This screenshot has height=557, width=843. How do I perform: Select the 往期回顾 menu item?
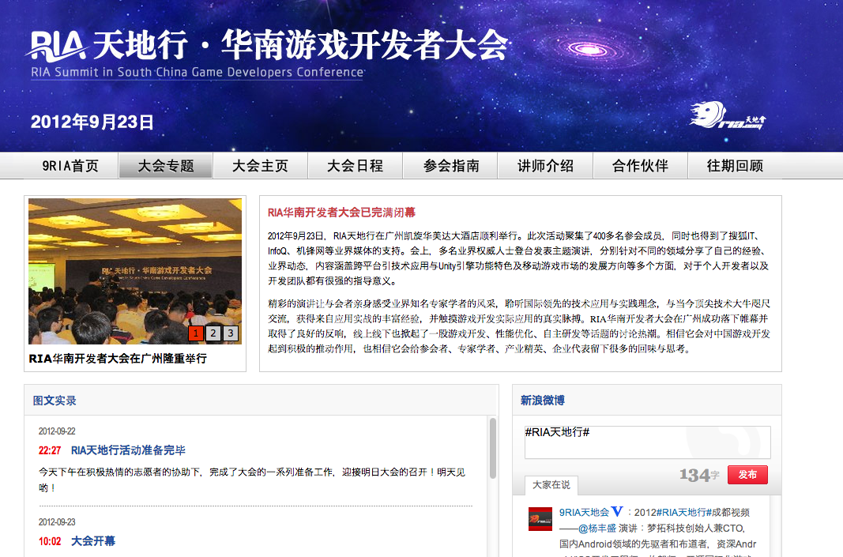click(735, 166)
